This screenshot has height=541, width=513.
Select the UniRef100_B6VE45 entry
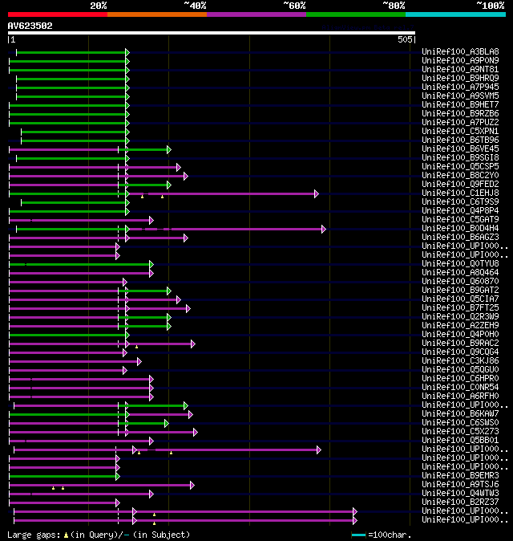point(460,148)
